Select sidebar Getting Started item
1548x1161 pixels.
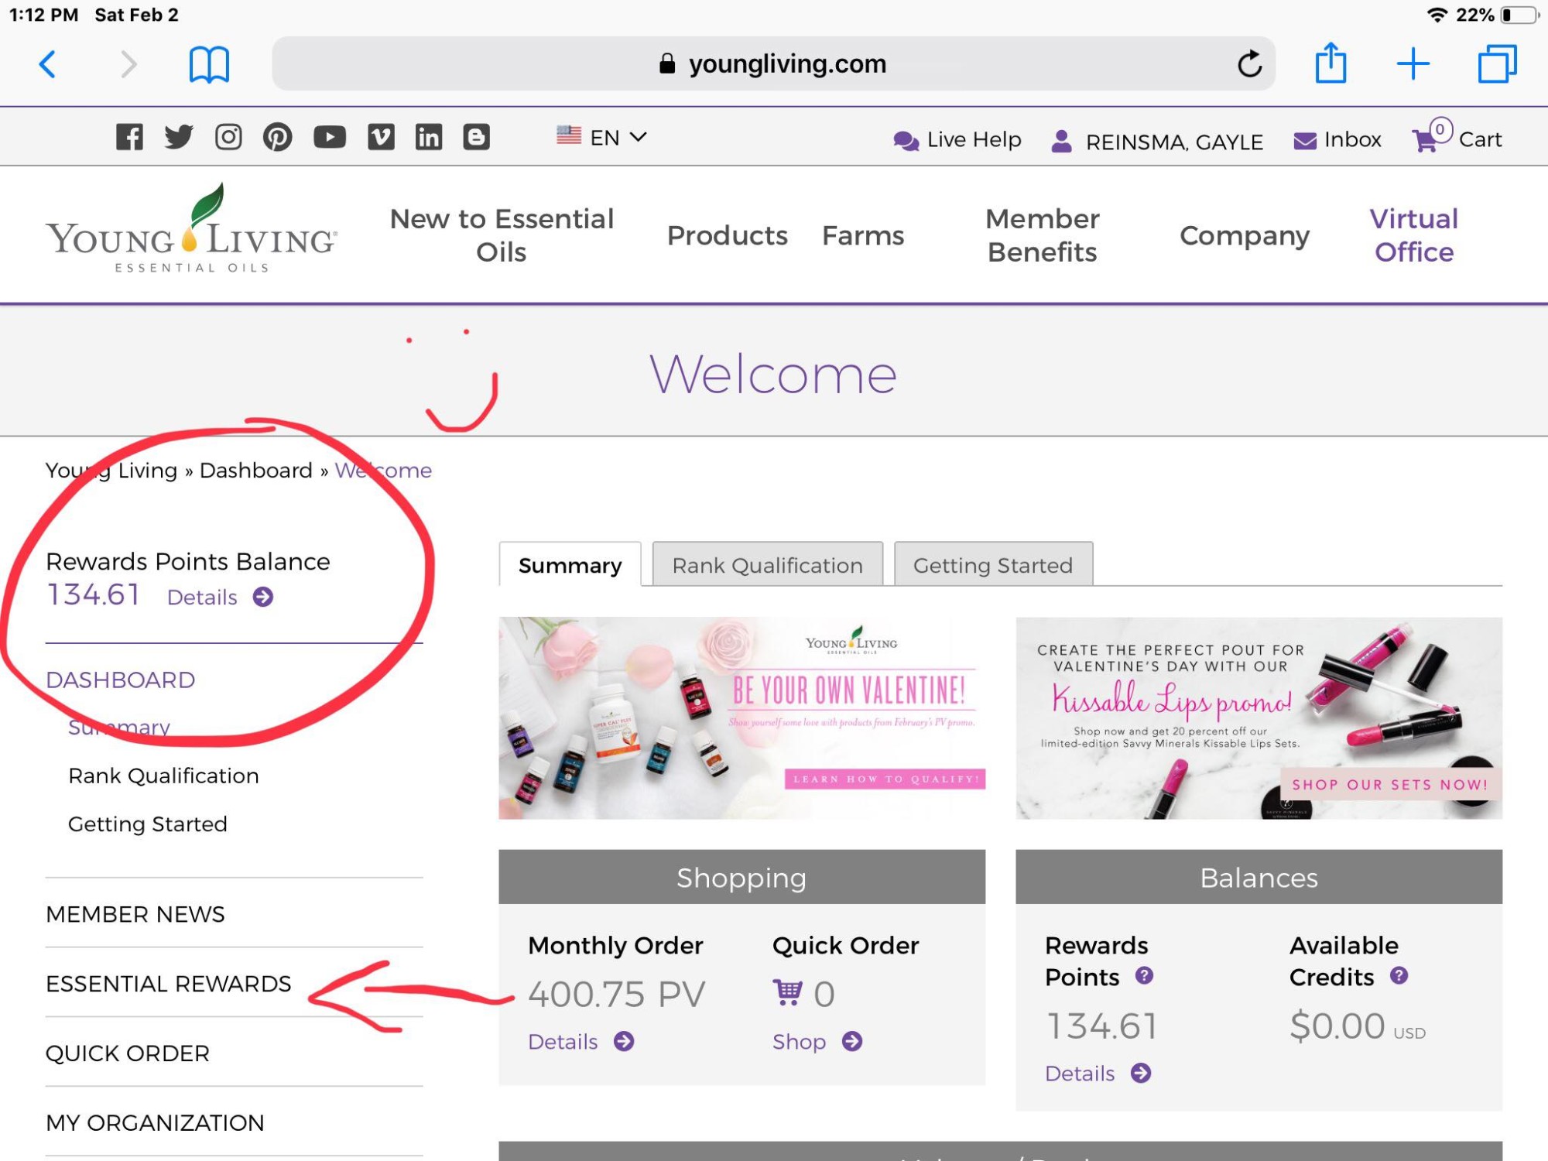[x=148, y=824]
